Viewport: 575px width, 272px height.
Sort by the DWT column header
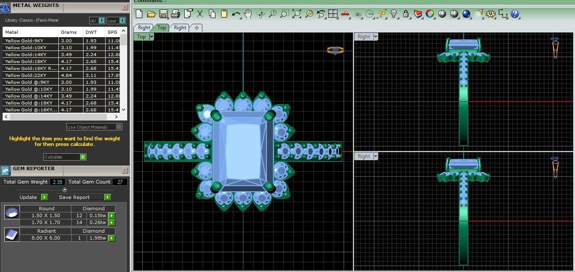(x=94, y=32)
